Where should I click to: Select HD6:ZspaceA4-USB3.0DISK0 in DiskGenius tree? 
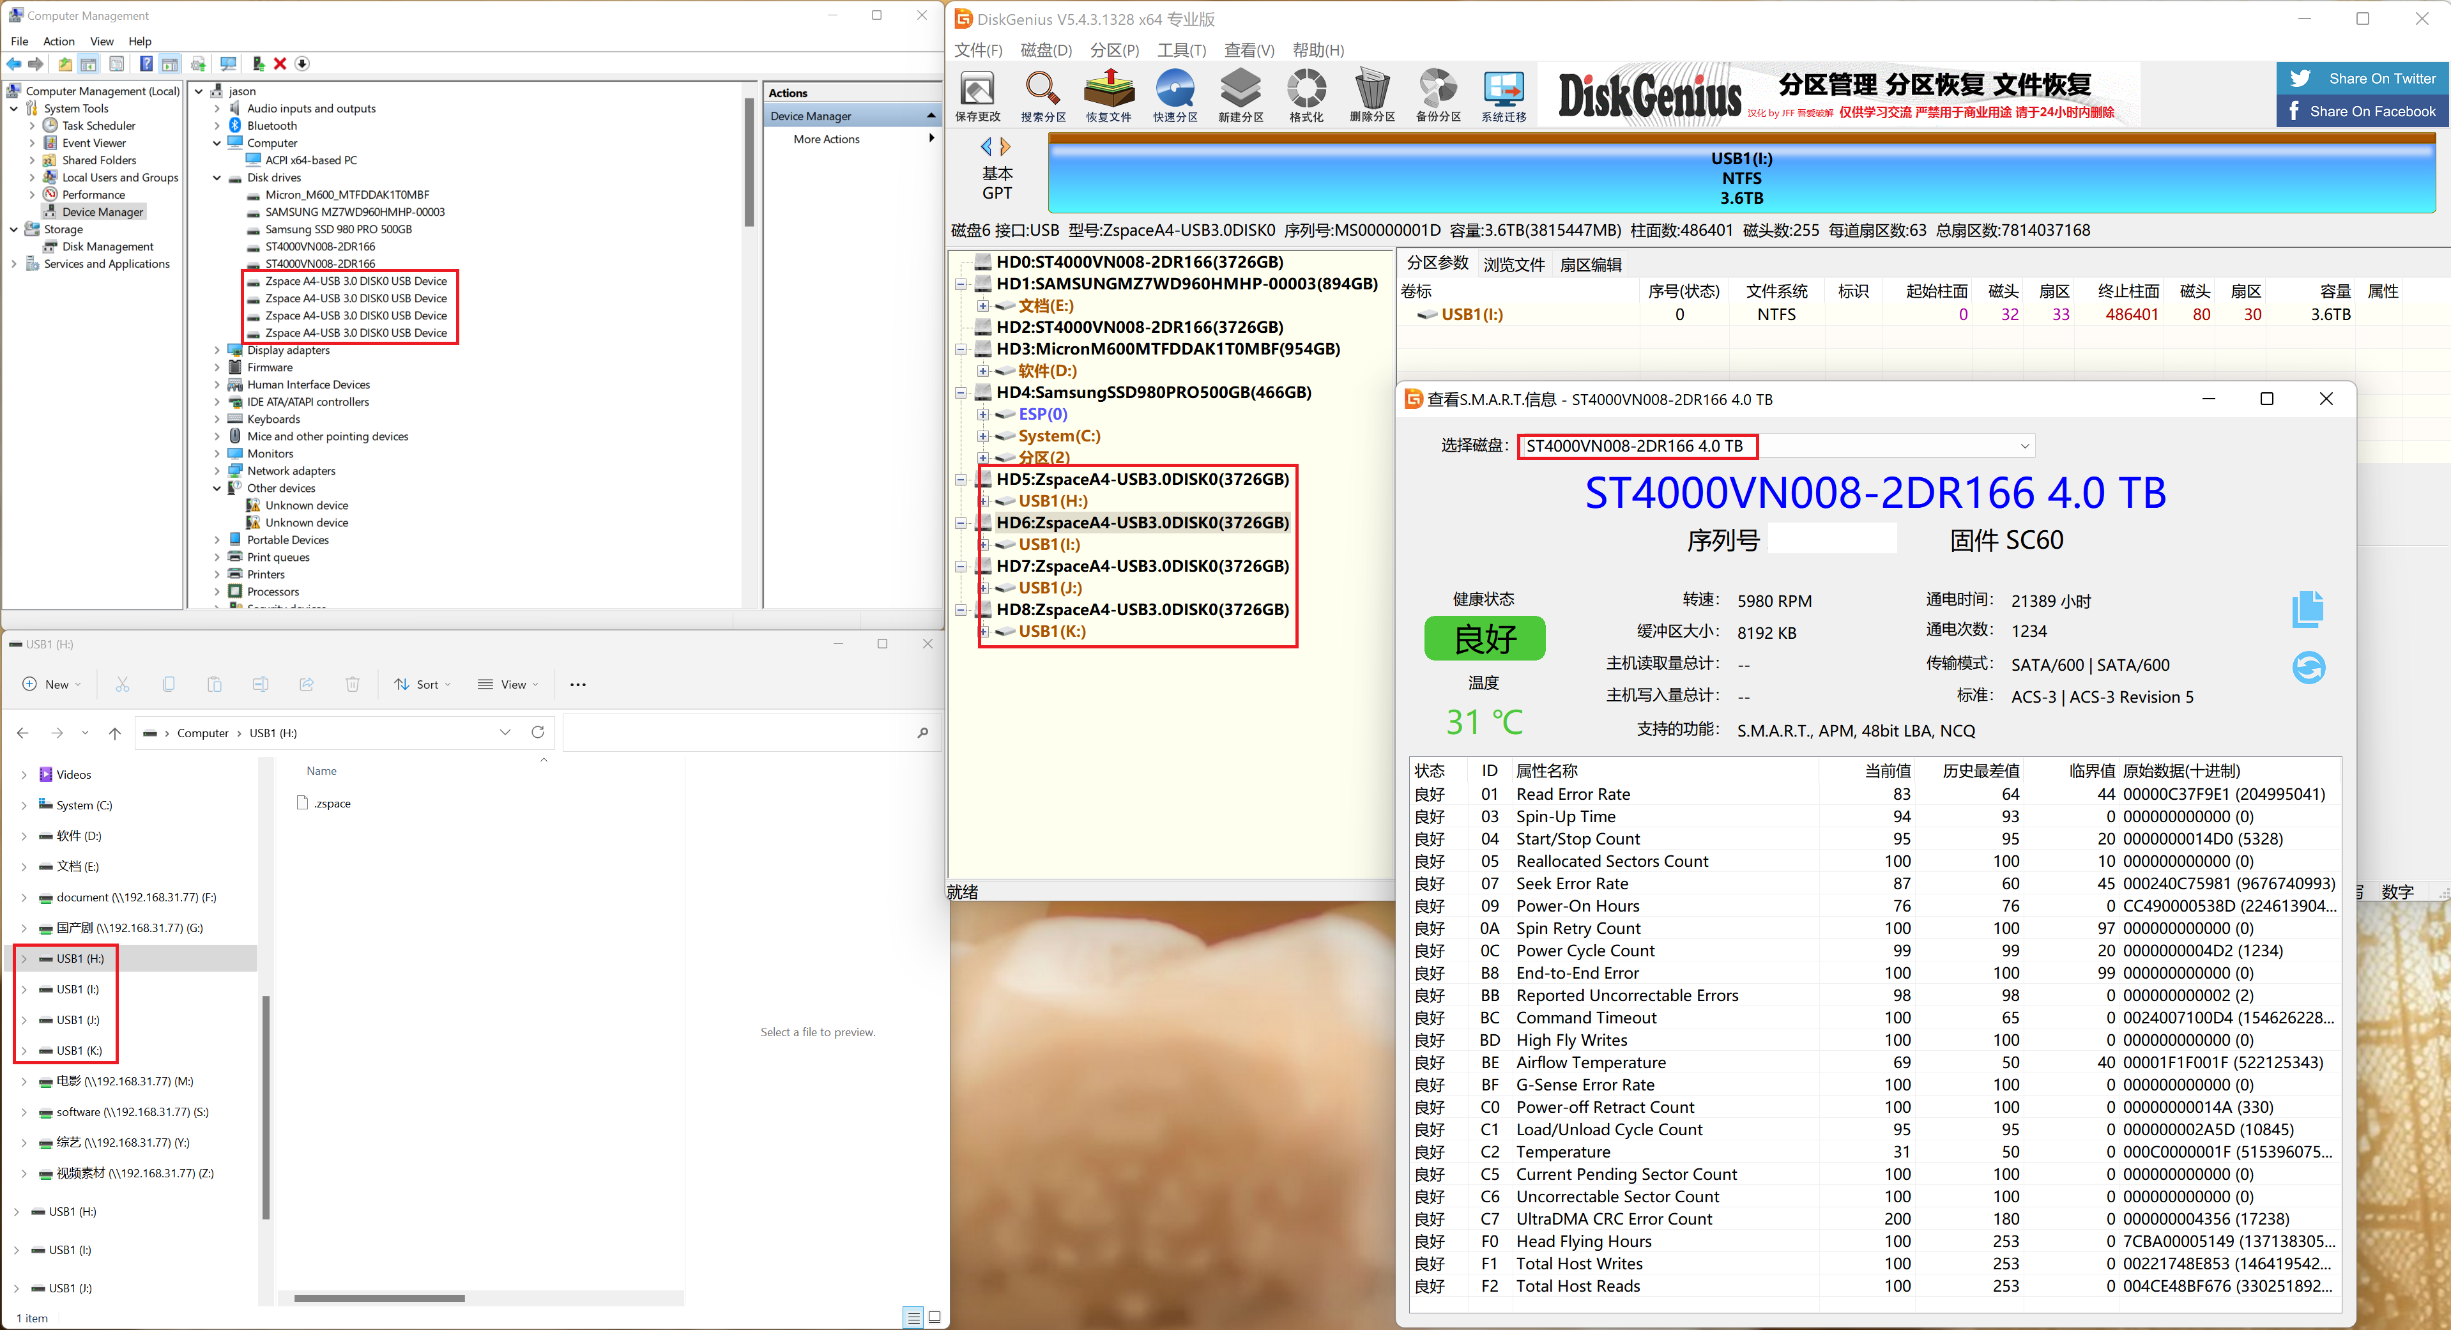pyautogui.click(x=1142, y=523)
